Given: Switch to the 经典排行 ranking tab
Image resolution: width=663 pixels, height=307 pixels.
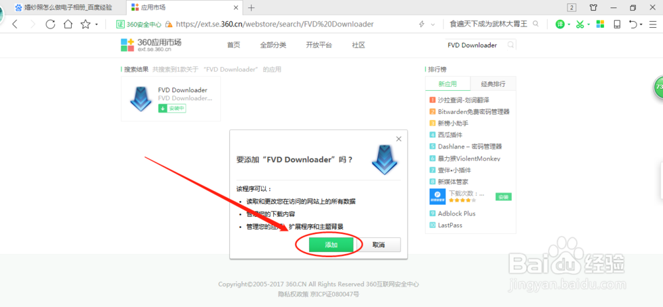Looking at the screenshot, I should pos(493,84).
